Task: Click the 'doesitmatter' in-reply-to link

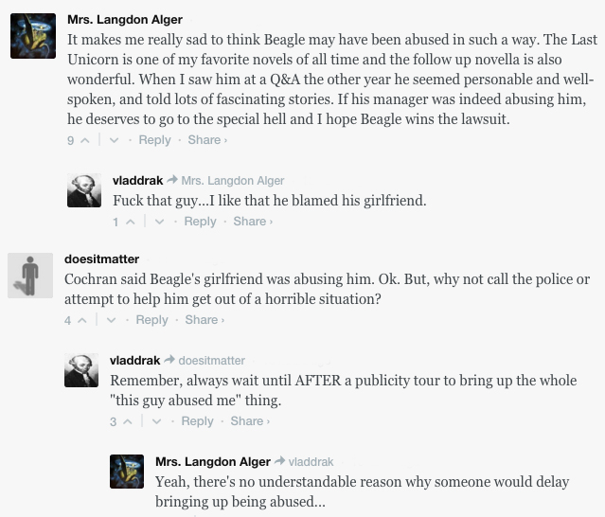Action: click(x=212, y=361)
